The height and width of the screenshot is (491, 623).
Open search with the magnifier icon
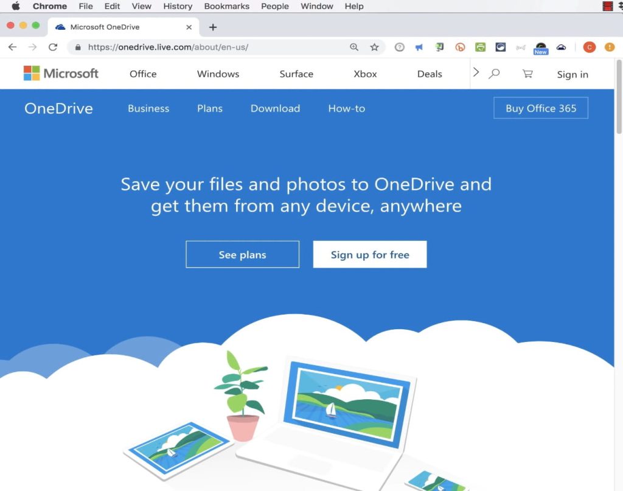[495, 73]
